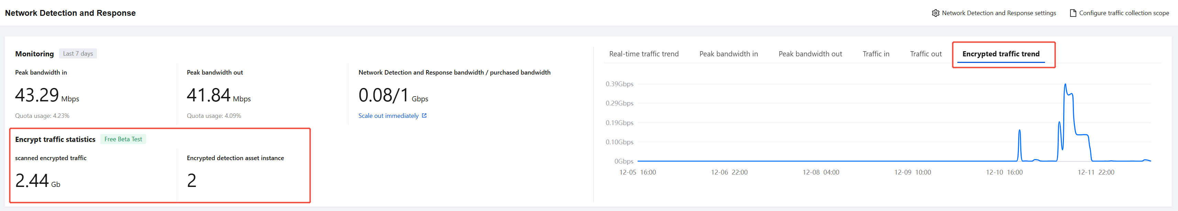
Task: Click the external-link icon after Scale out immediately
Action: pyautogui.click(x=424, y=116)
